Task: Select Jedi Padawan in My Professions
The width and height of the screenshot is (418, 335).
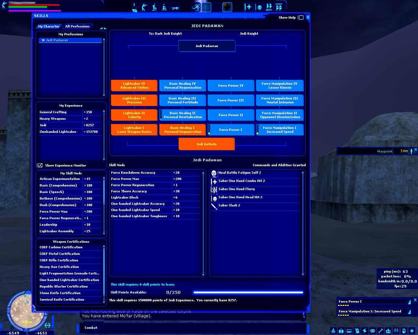Action: pyautogui.click(x=70, y=40)
